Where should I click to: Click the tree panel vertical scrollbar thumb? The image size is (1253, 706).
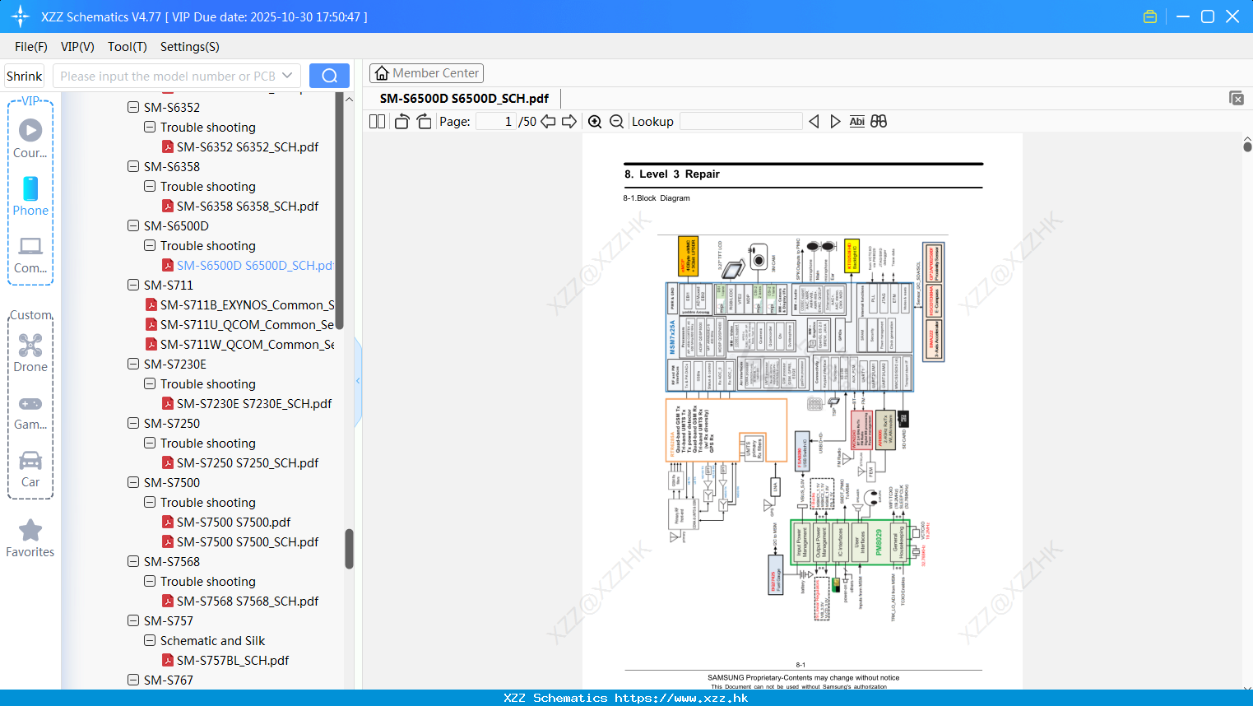pyautogui.click(x=349, y=549)
